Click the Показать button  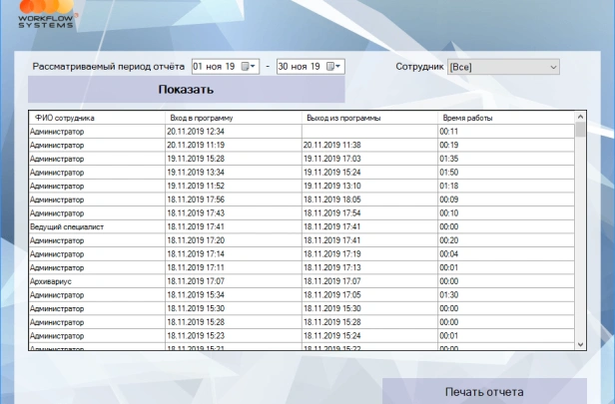coord(187,90)
